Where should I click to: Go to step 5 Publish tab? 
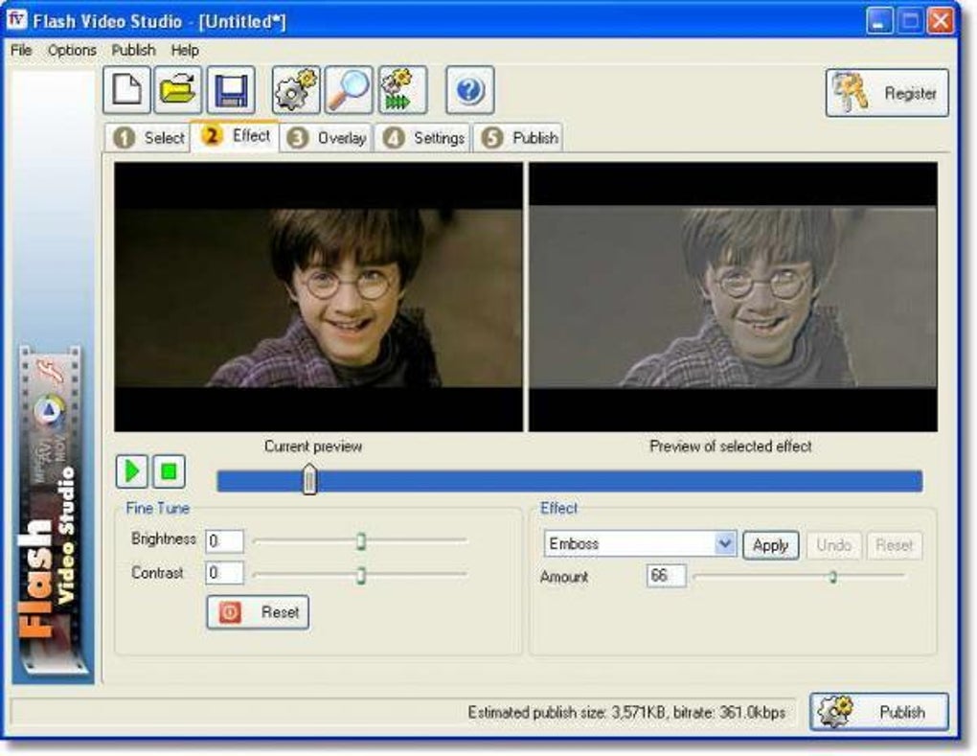click(x=518, y=138)
